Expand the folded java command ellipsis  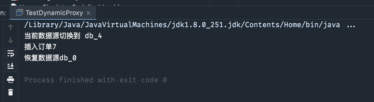pos(351,25)
